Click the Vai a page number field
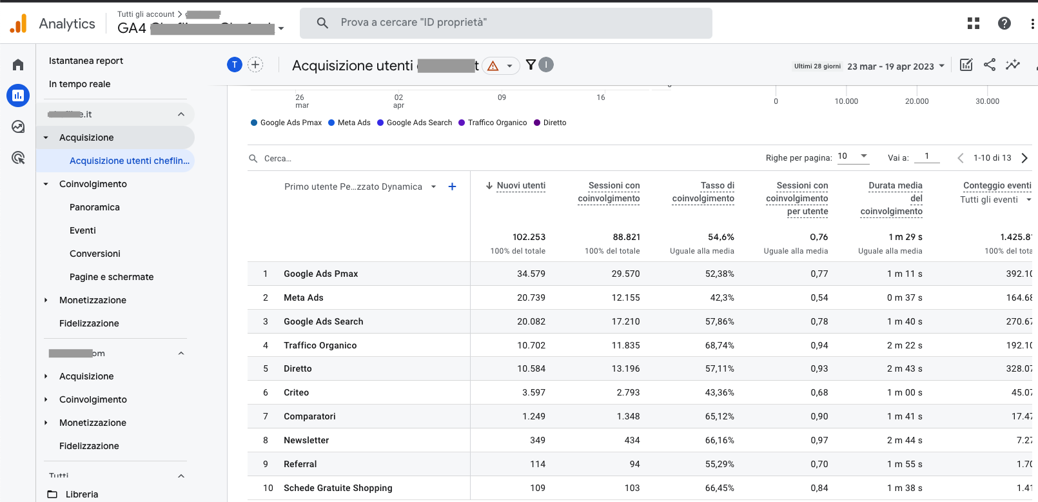Screen dimensions: 1038x502 click(927, 157)
